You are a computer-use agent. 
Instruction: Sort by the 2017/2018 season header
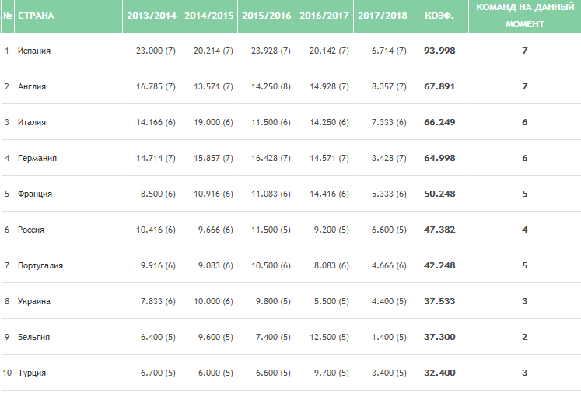click(x=381, y=16)
